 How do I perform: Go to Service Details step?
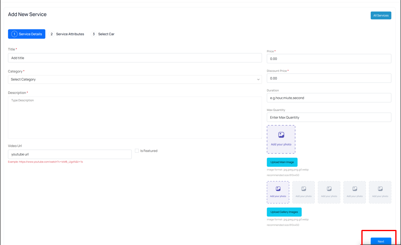tap(27, 34)
